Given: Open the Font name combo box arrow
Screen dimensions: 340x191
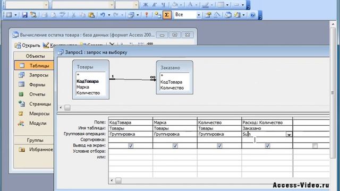Looking at the screenshot, I should 112,5.
